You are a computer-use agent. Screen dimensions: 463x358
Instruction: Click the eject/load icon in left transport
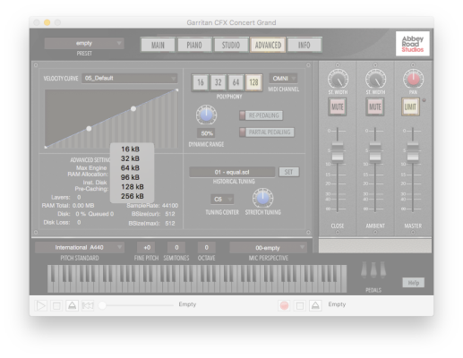pyautogui.click(x=72, y=306)
